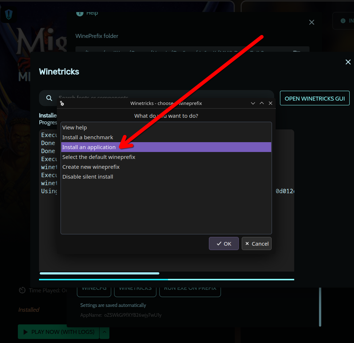The height and width of the screenshot is (343, 354).
Task: Click the Winetricks install progress bar
Action: coord(166,279)
